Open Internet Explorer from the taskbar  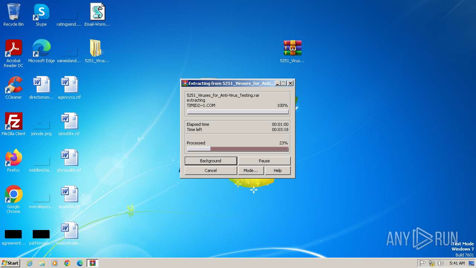pos(29,263)
